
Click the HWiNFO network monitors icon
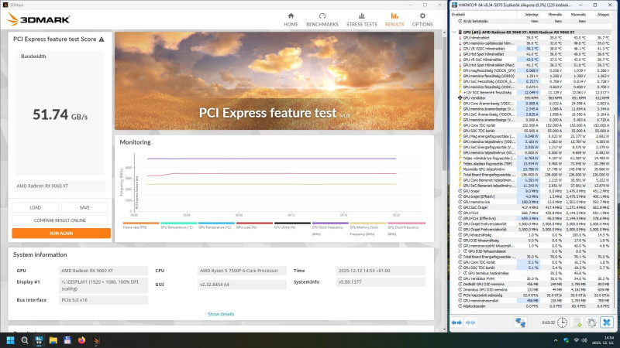click(x=520, y=322)
